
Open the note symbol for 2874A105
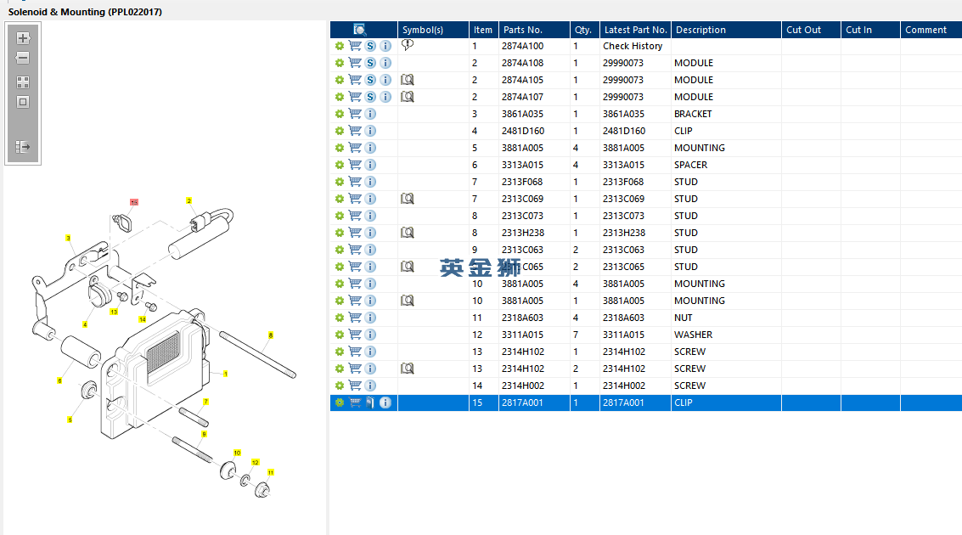[408, 80]
